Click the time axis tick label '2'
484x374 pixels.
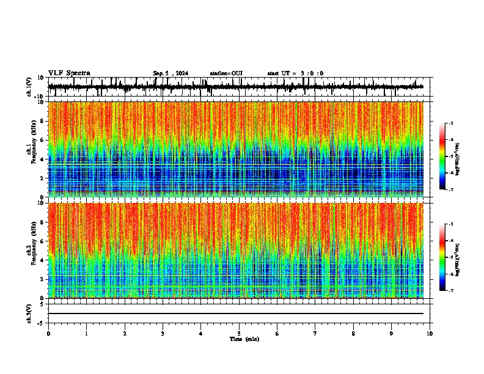[x=125, y=334]
